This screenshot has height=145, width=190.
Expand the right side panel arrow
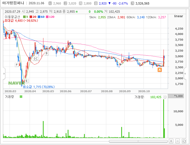[185, 74]
